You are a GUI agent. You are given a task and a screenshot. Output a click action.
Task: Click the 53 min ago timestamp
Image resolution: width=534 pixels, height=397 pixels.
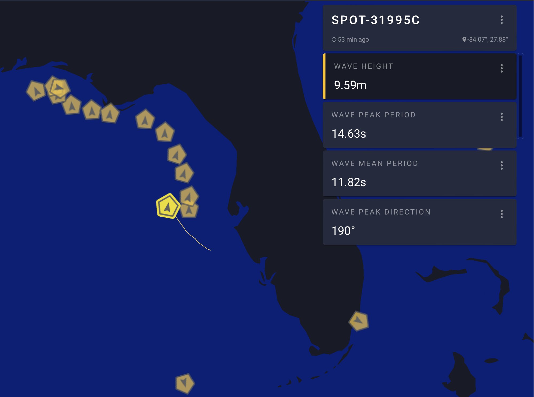pyautogui.click(x=353, y=39)
